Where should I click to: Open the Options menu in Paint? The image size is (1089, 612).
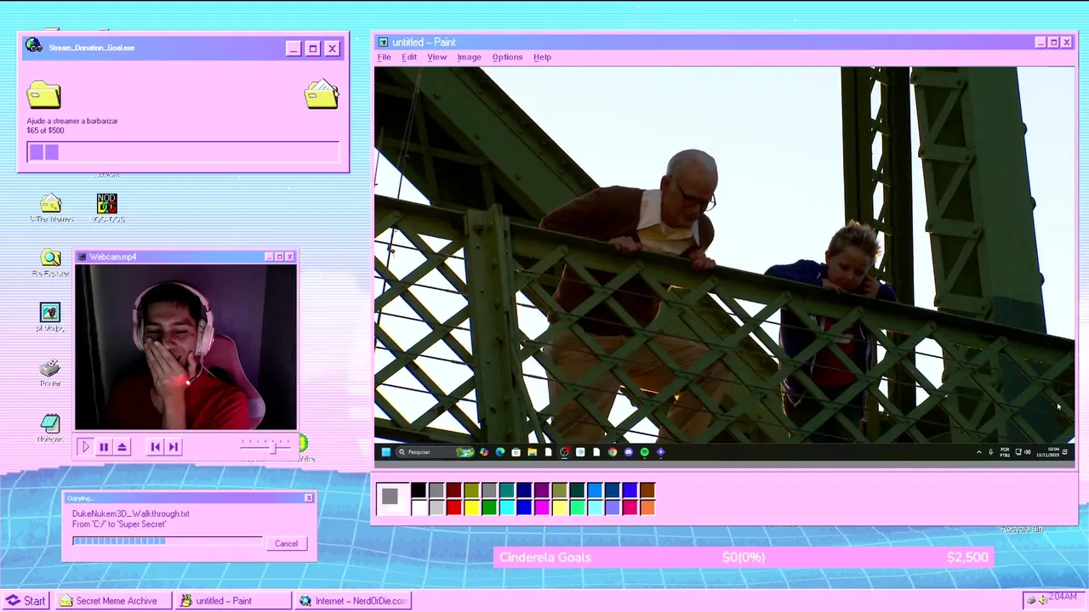507,57
